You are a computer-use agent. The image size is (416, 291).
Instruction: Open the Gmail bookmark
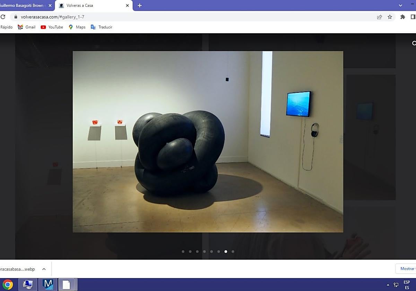27,27
